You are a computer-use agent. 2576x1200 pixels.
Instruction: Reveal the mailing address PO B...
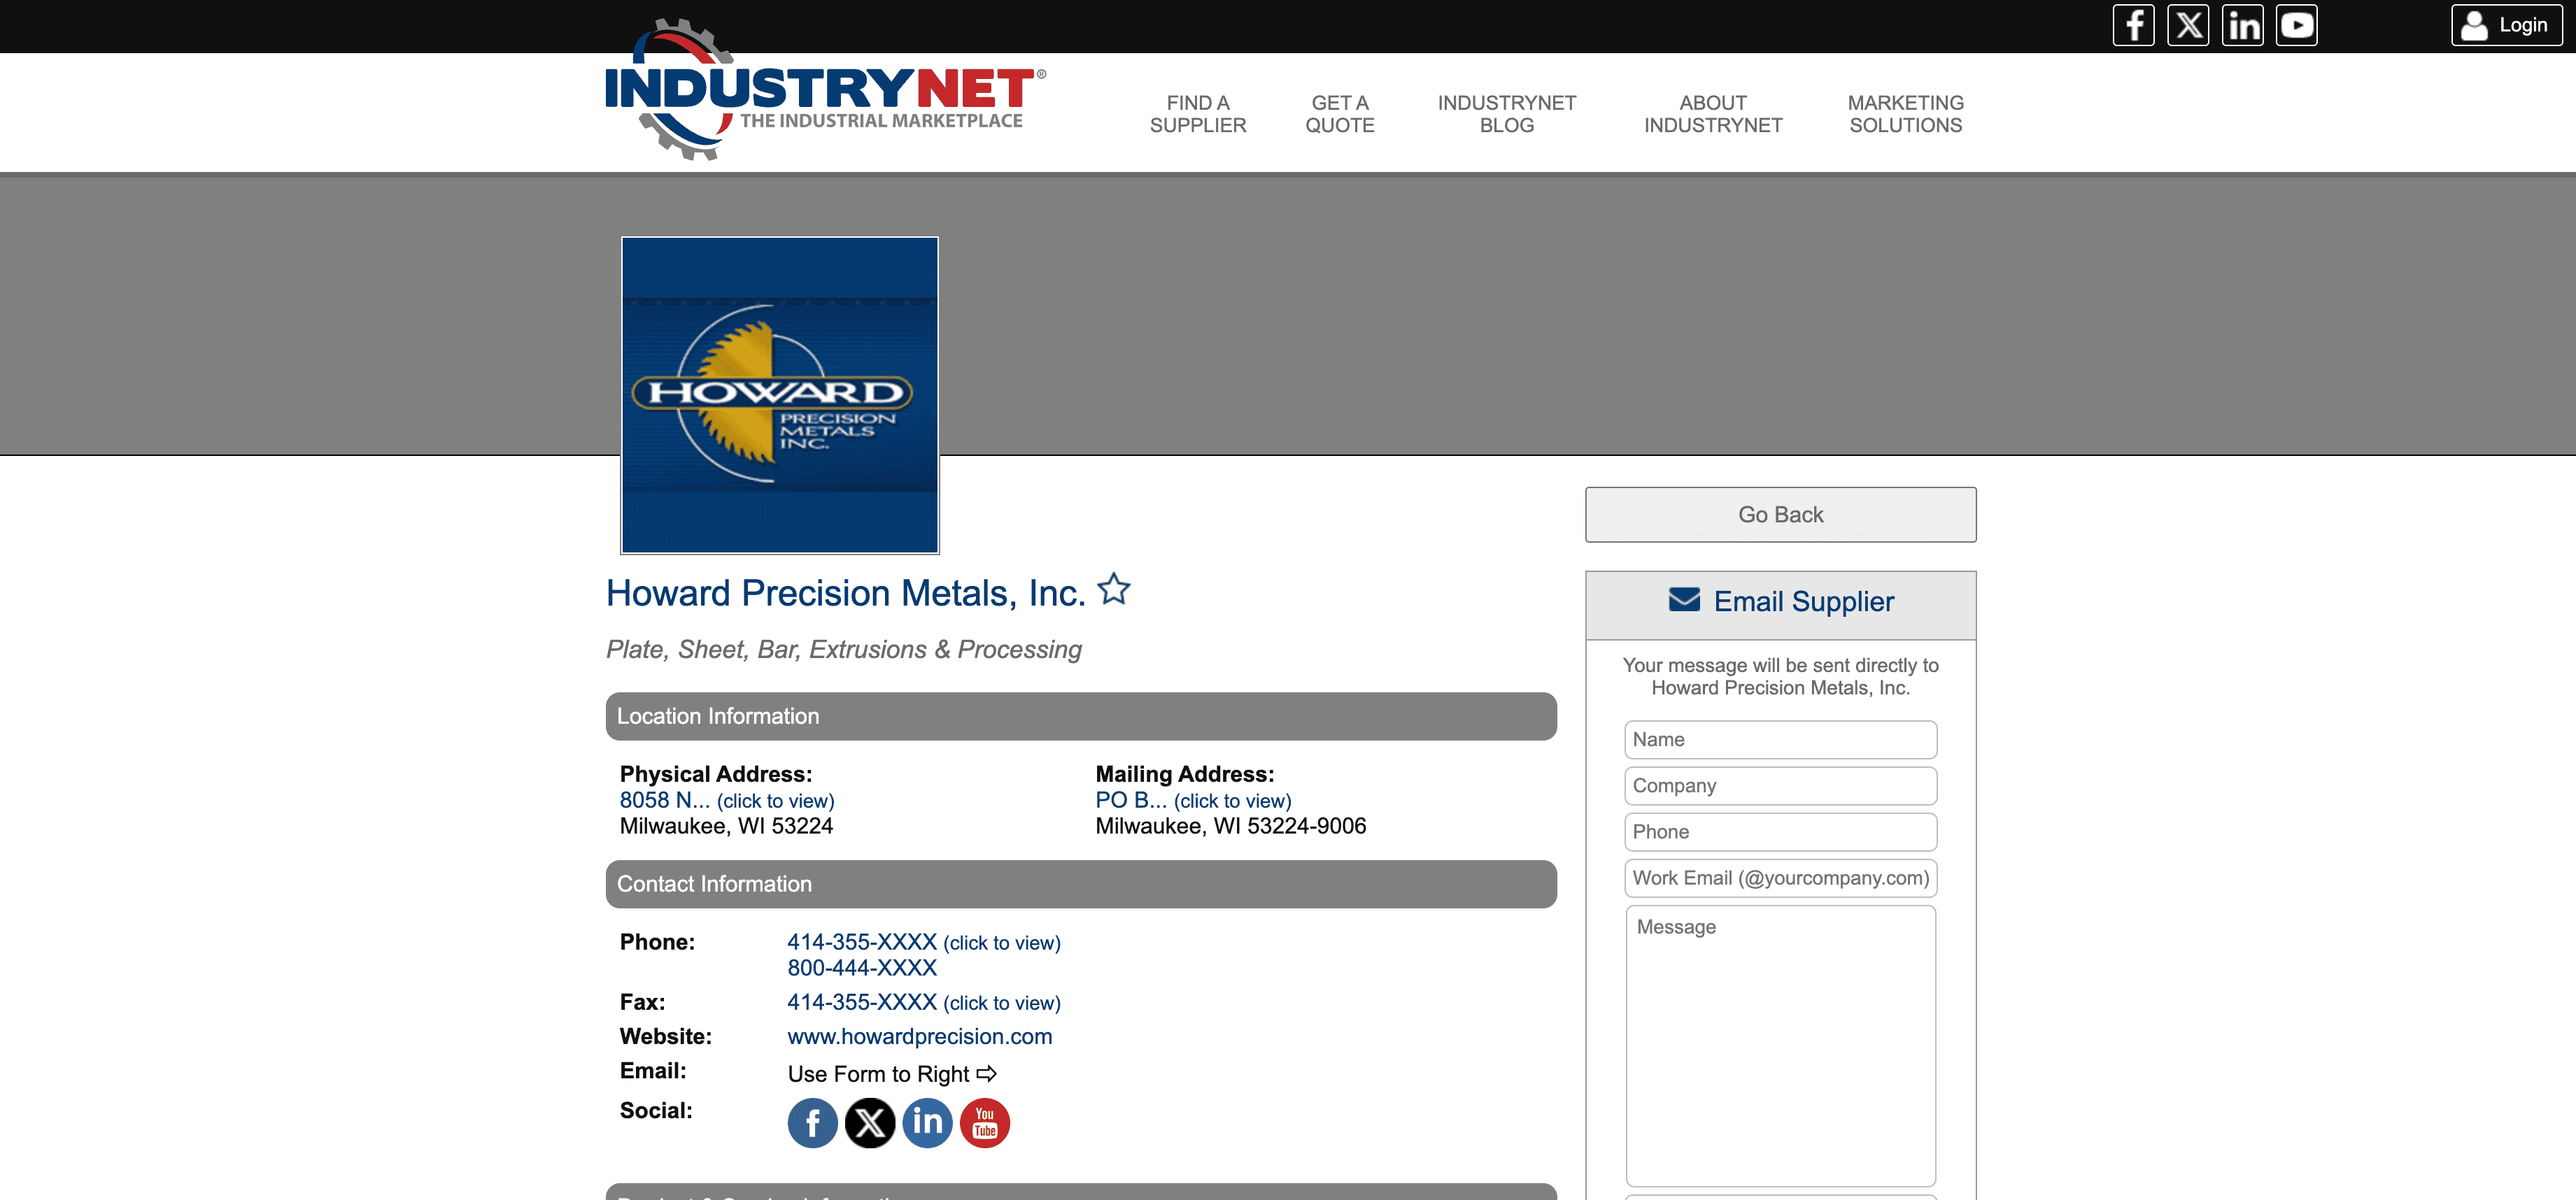click(x=1193, y=800)
